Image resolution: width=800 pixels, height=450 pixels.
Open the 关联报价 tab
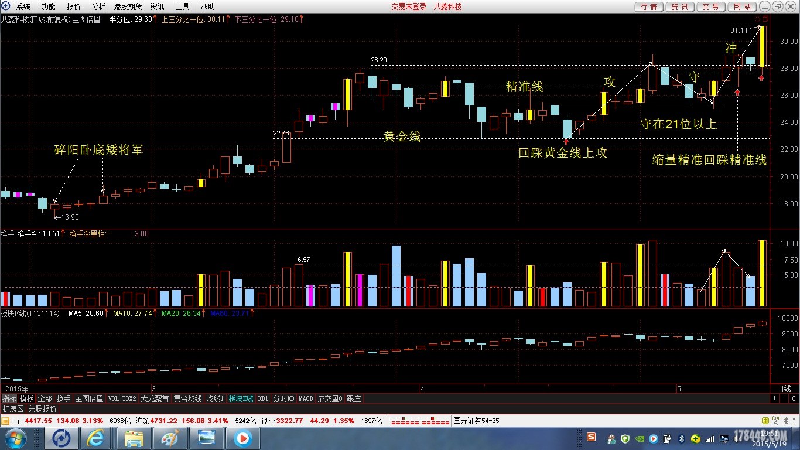43,408
